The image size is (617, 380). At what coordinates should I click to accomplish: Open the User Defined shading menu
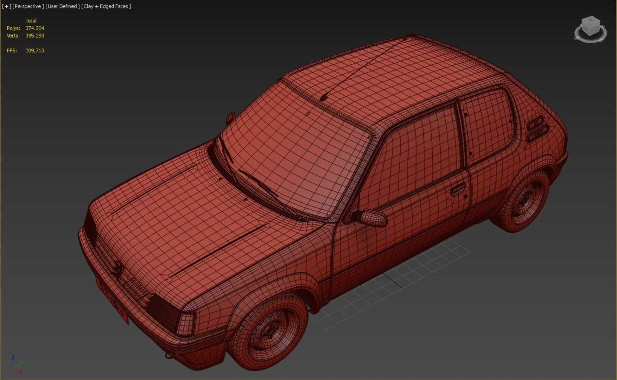tap(62, 6)
